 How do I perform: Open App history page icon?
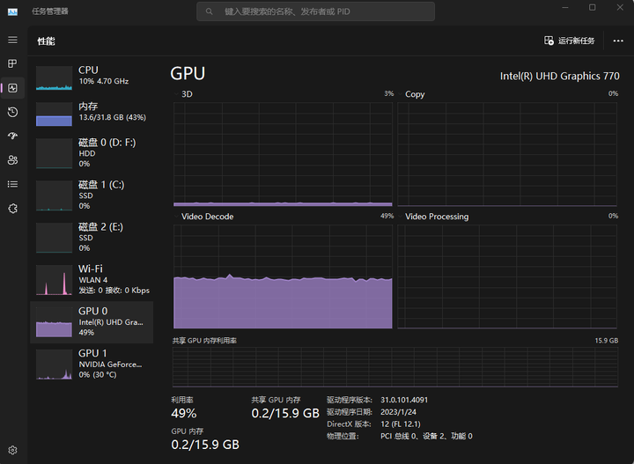point(12,112)
